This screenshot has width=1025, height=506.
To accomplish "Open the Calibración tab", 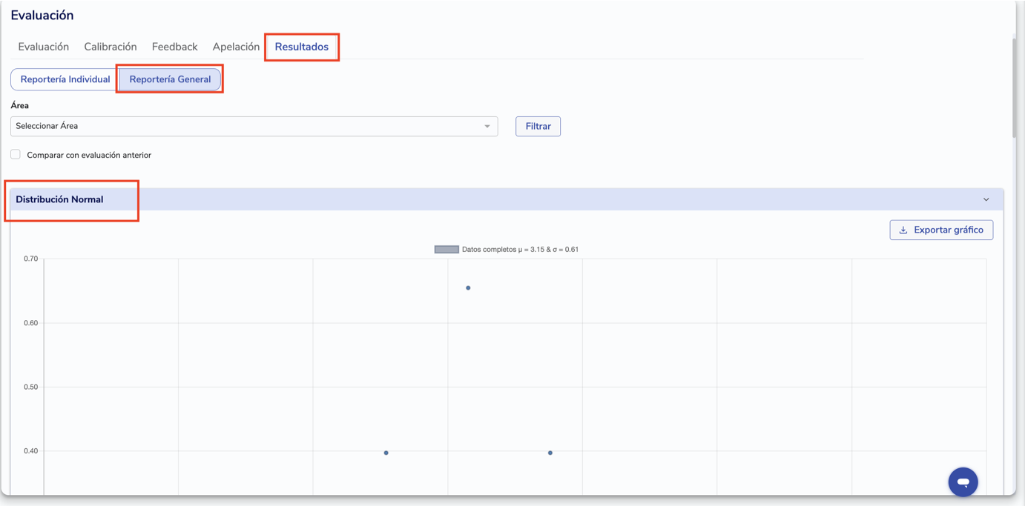I will (111, 47).
